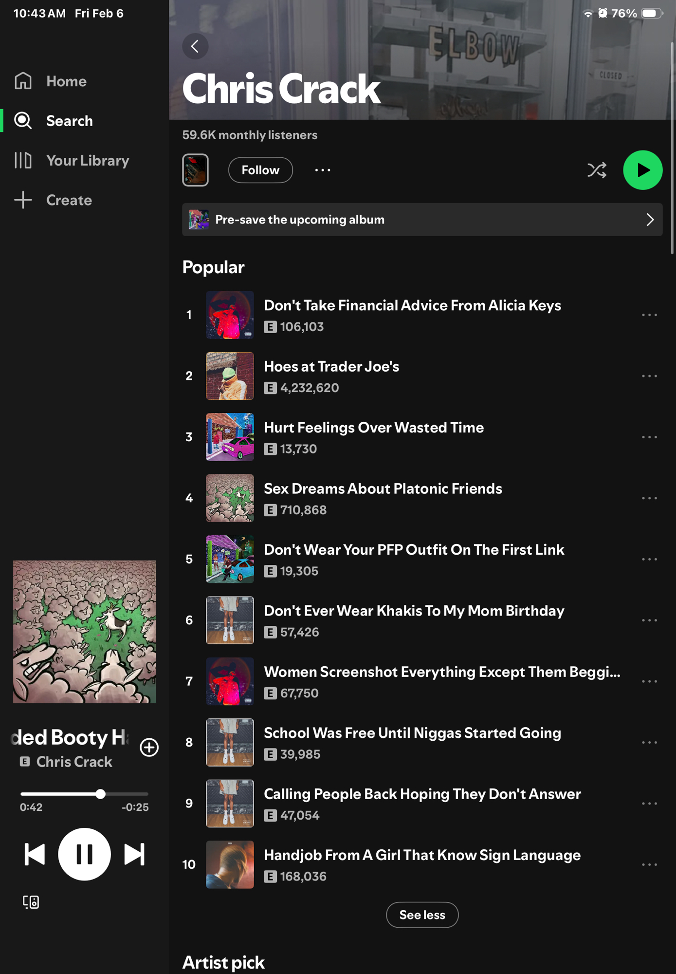Open options for Hoes at Trader Joe's
Viewport: 676px width, 974px height.
[x=649, y=376]
